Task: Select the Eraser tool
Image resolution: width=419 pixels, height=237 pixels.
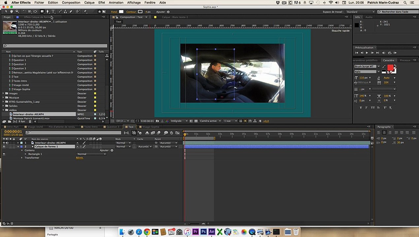Action: (x=71, y=12)
